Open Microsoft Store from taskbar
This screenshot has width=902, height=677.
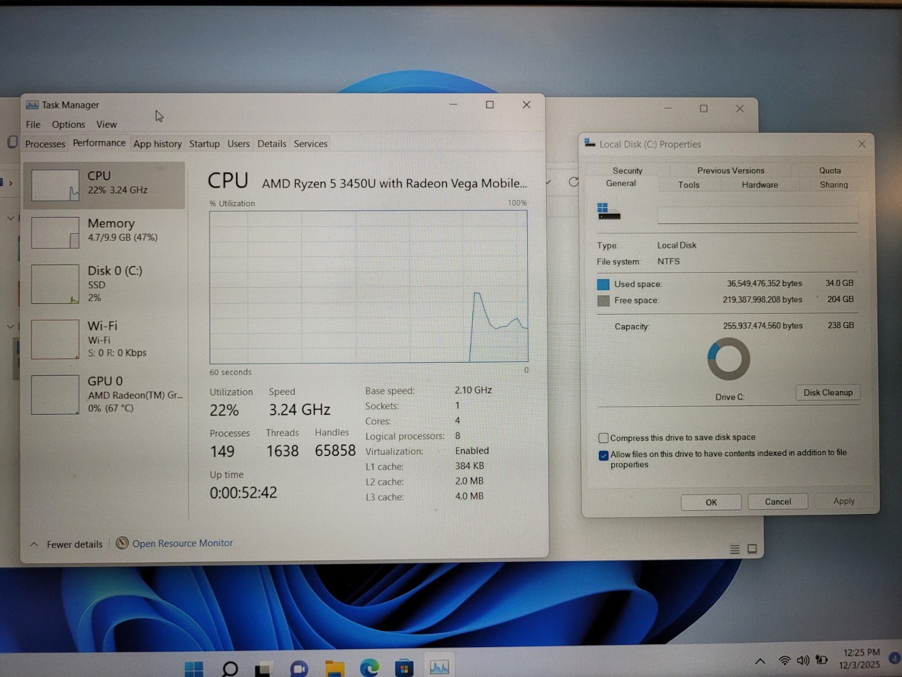pyautogui.click(x=404, y=669)
